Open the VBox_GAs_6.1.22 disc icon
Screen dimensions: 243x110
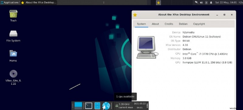coord(13,77)
